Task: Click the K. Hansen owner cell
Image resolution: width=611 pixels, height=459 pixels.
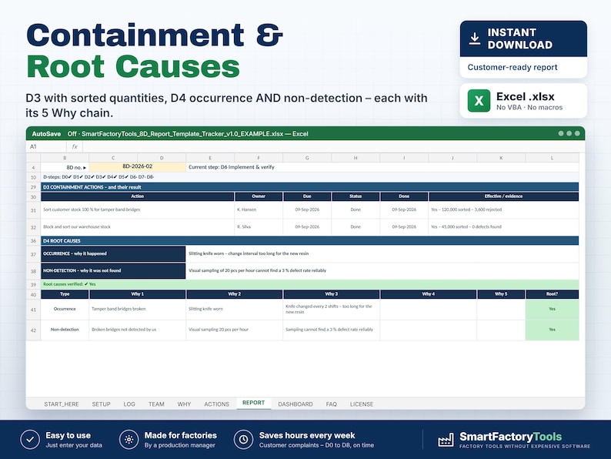Action: tap(259, 209)
